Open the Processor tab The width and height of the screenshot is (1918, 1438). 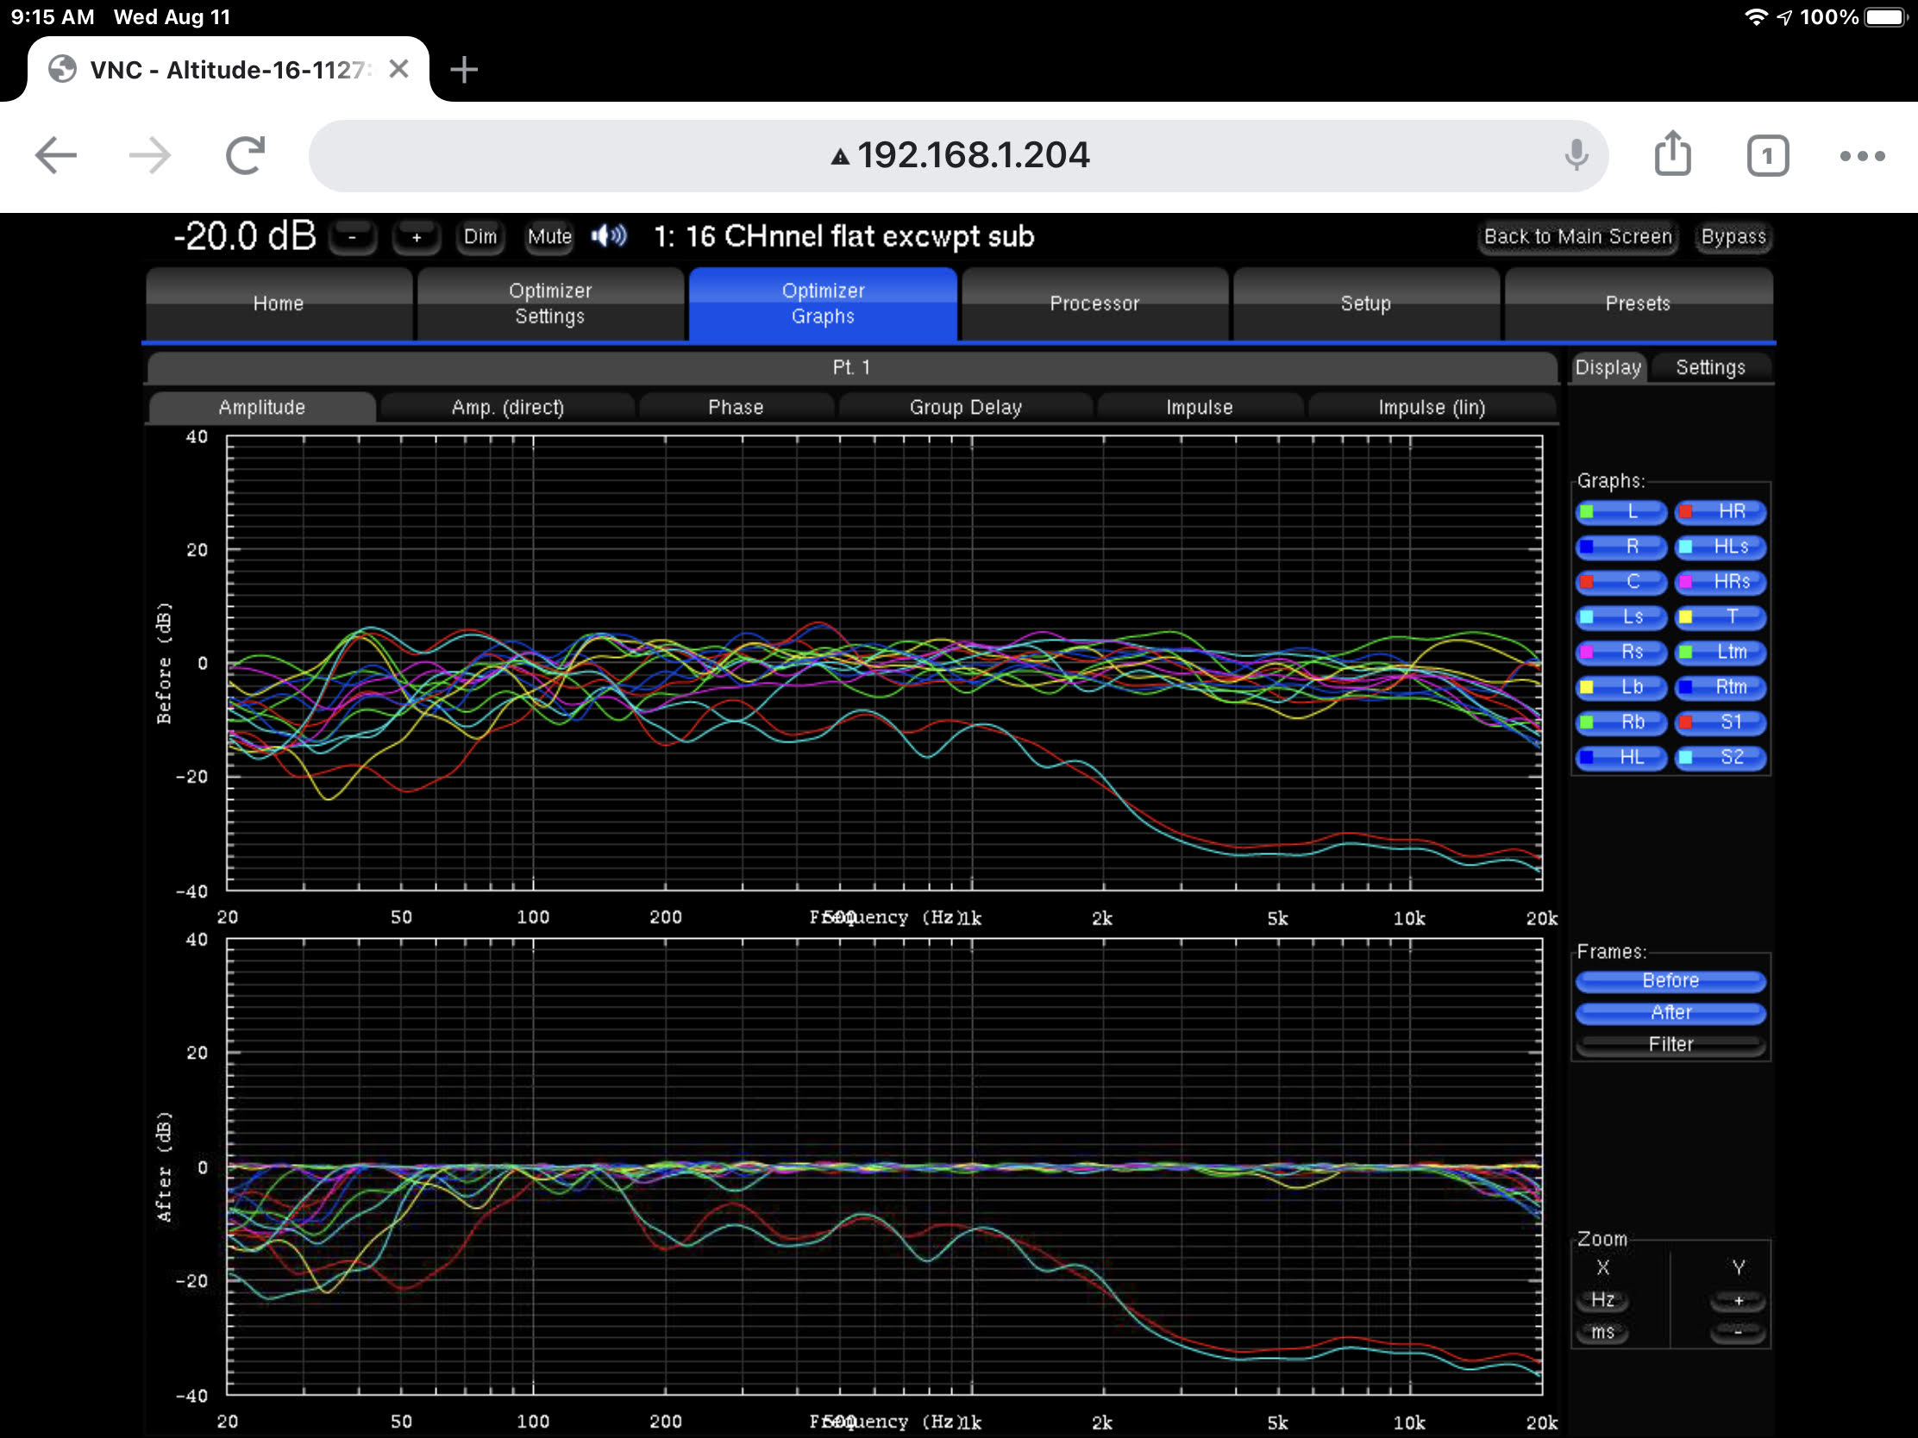(x=1094, y=303)
